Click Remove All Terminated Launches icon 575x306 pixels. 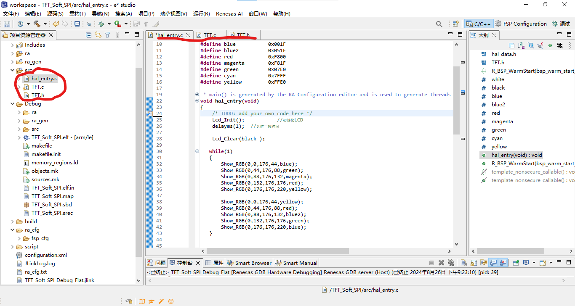(451, 263)
